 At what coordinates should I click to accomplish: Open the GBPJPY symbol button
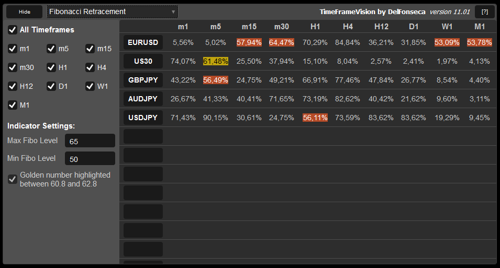click(143, 80)
